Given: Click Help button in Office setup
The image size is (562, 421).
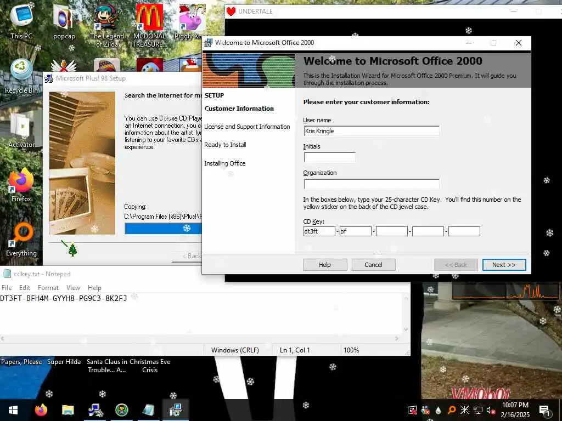Looking at the screenshot, I should point(325,265).
